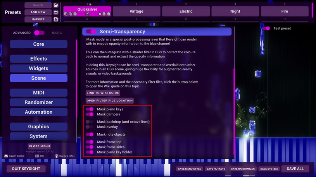The width and height of the screenshot is (316, 177).
Task: Click the SAVE MENU STYLE button
Action: pos(190,169)
